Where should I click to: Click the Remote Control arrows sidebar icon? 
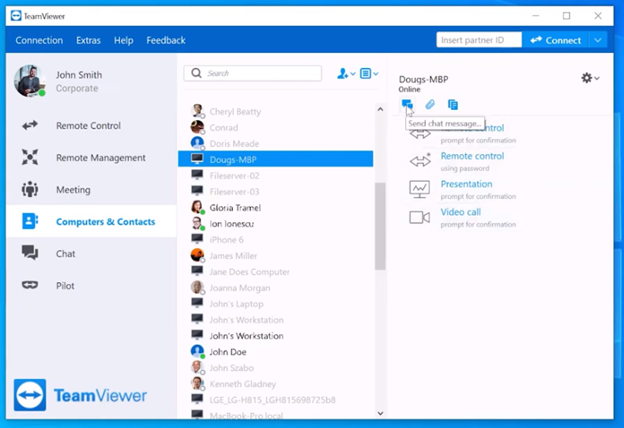[30, 126]
